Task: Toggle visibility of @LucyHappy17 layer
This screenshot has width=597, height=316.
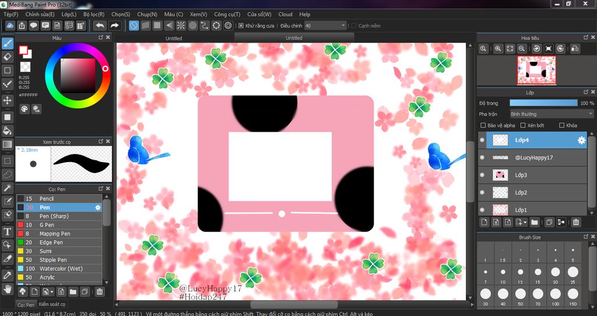Action: [482, 157]
